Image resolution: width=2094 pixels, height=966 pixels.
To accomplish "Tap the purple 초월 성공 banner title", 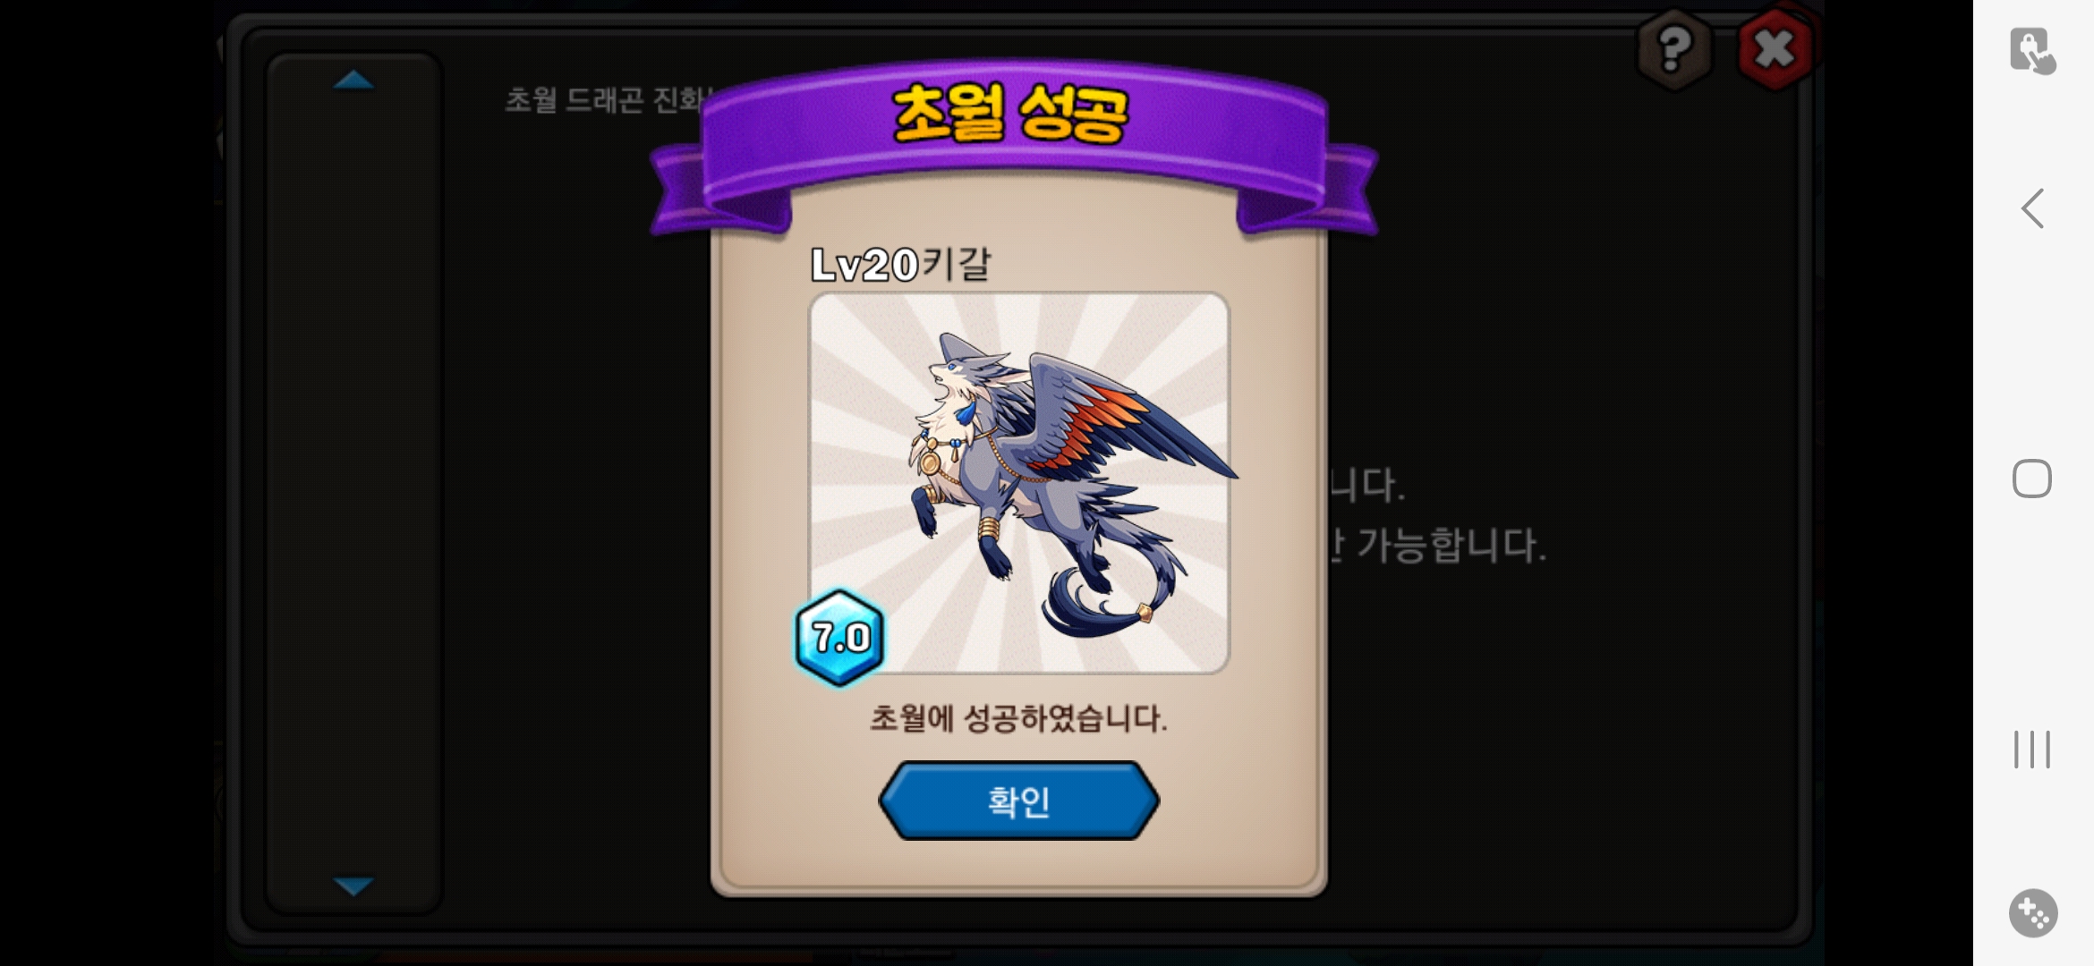I will (1011, 114).
